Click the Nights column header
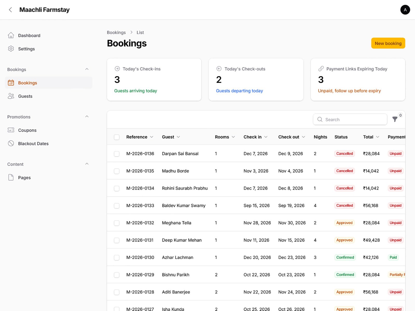The image size is (415, 311). [320, 137]
